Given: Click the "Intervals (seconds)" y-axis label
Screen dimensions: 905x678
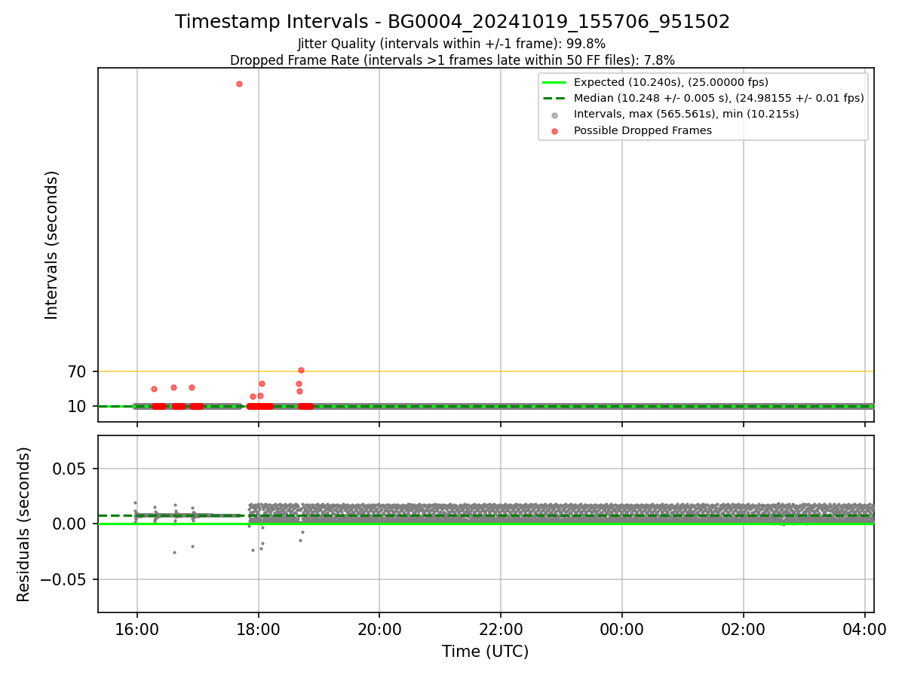Looking at the screenshot, I should pos(51,245).
